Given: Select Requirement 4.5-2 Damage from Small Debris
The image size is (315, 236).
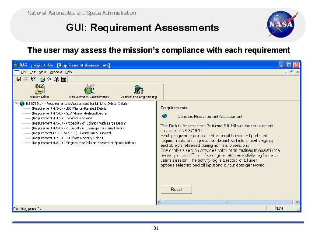Looking at the screenshot, I should (79, 128).
